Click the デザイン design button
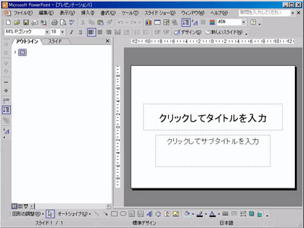This screenshot has width=304, height=228. point(188,32)
